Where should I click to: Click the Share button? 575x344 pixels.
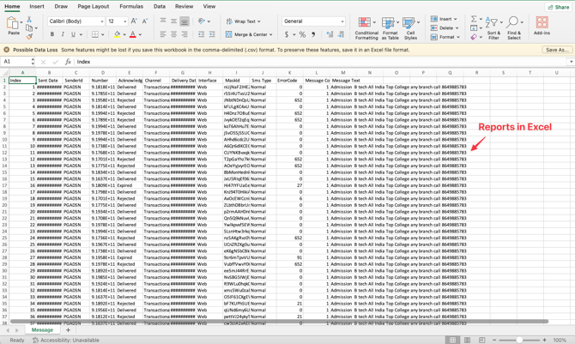558,7
